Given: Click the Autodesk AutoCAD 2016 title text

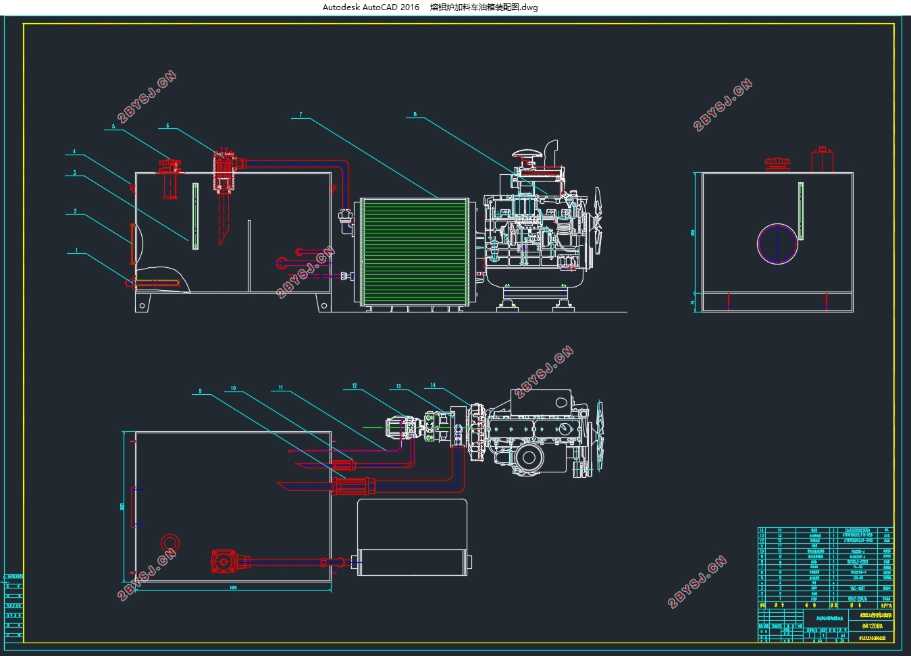Looking at the screenshot, I should coord(371,7).
